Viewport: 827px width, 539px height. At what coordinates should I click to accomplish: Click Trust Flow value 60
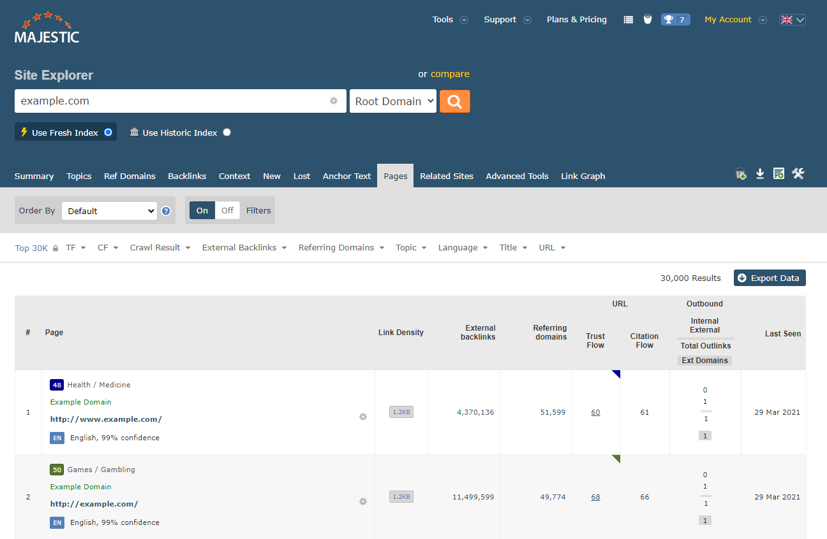click(595, 412)
